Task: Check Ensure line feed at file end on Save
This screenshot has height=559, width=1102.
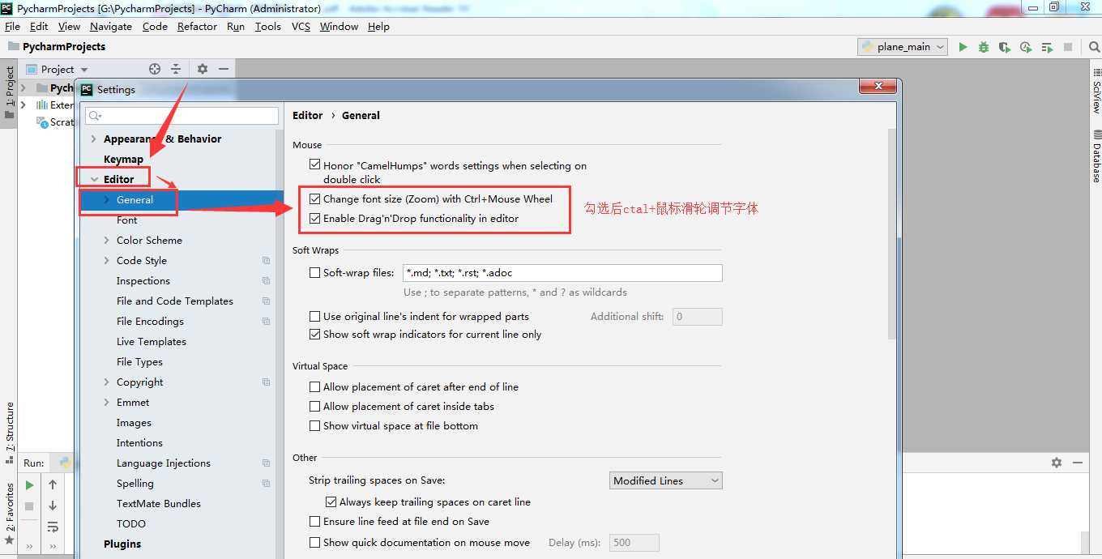Action: pyautogui.click(x=315, y=522)
